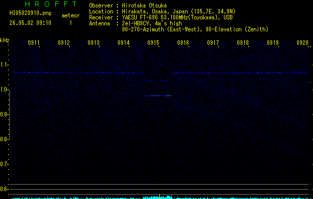Click the 0911 time marker
Screen dimensions: 313x199
[x=33, y=42]
